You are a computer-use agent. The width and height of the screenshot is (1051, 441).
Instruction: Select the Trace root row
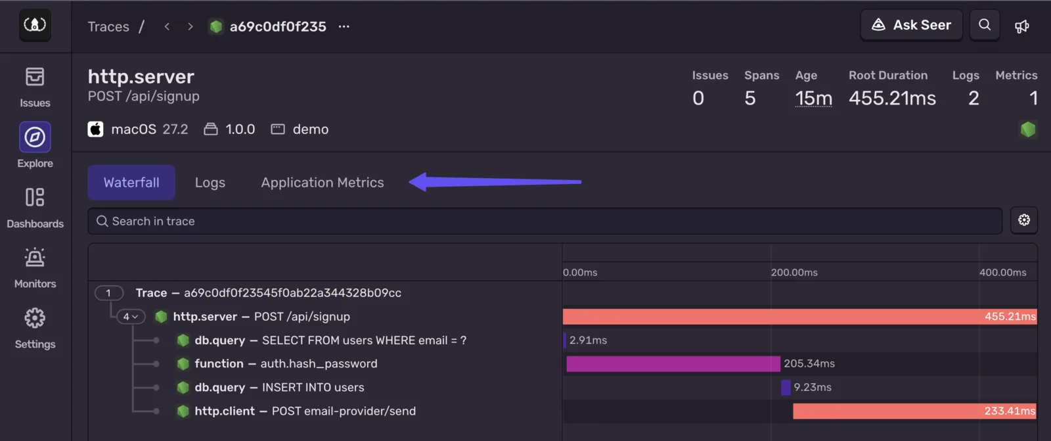tap(562, 293)
